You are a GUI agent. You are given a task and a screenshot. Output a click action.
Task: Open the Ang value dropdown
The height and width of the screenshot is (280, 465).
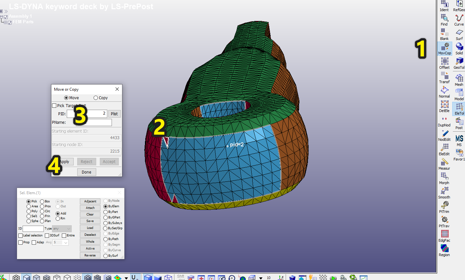(x=61, y=242)
